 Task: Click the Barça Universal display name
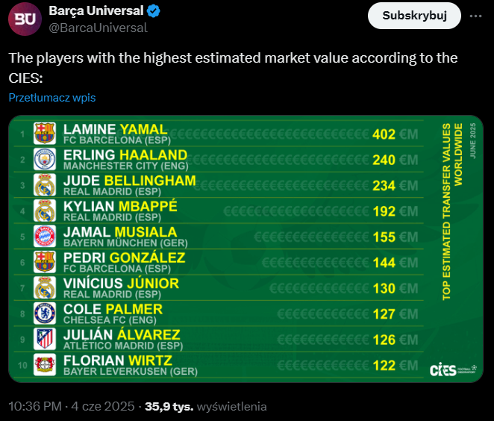96,10
